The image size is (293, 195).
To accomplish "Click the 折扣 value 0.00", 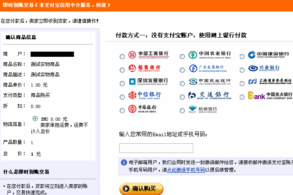I will point(35,106).
